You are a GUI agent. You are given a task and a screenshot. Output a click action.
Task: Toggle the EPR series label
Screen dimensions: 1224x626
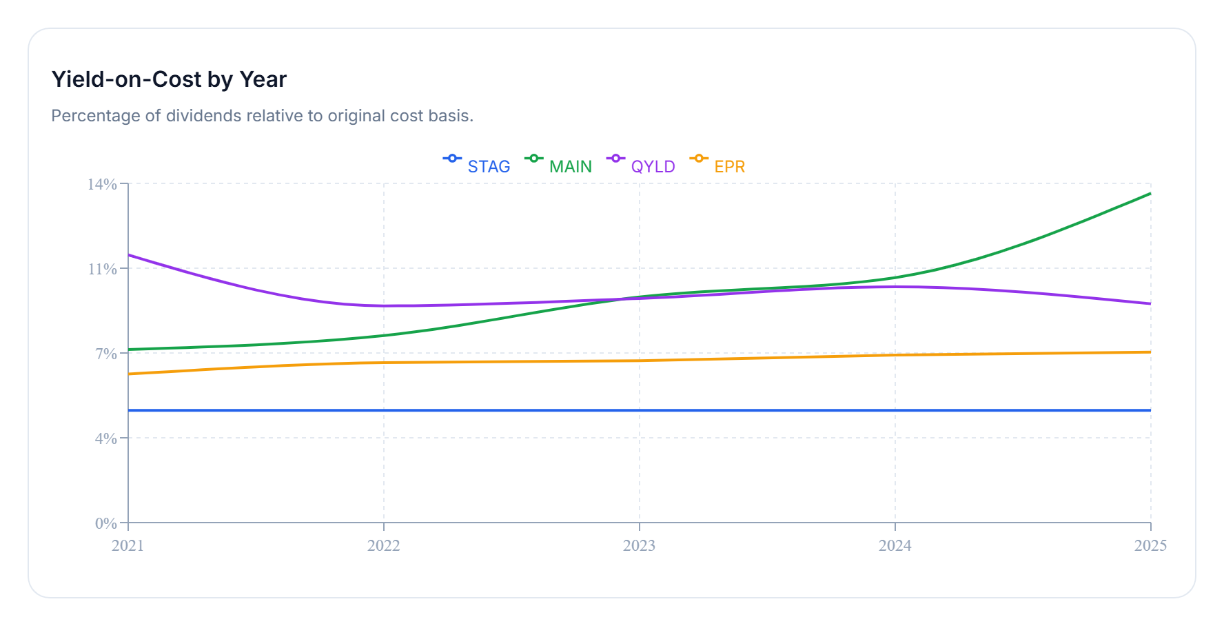pos(729,167)
